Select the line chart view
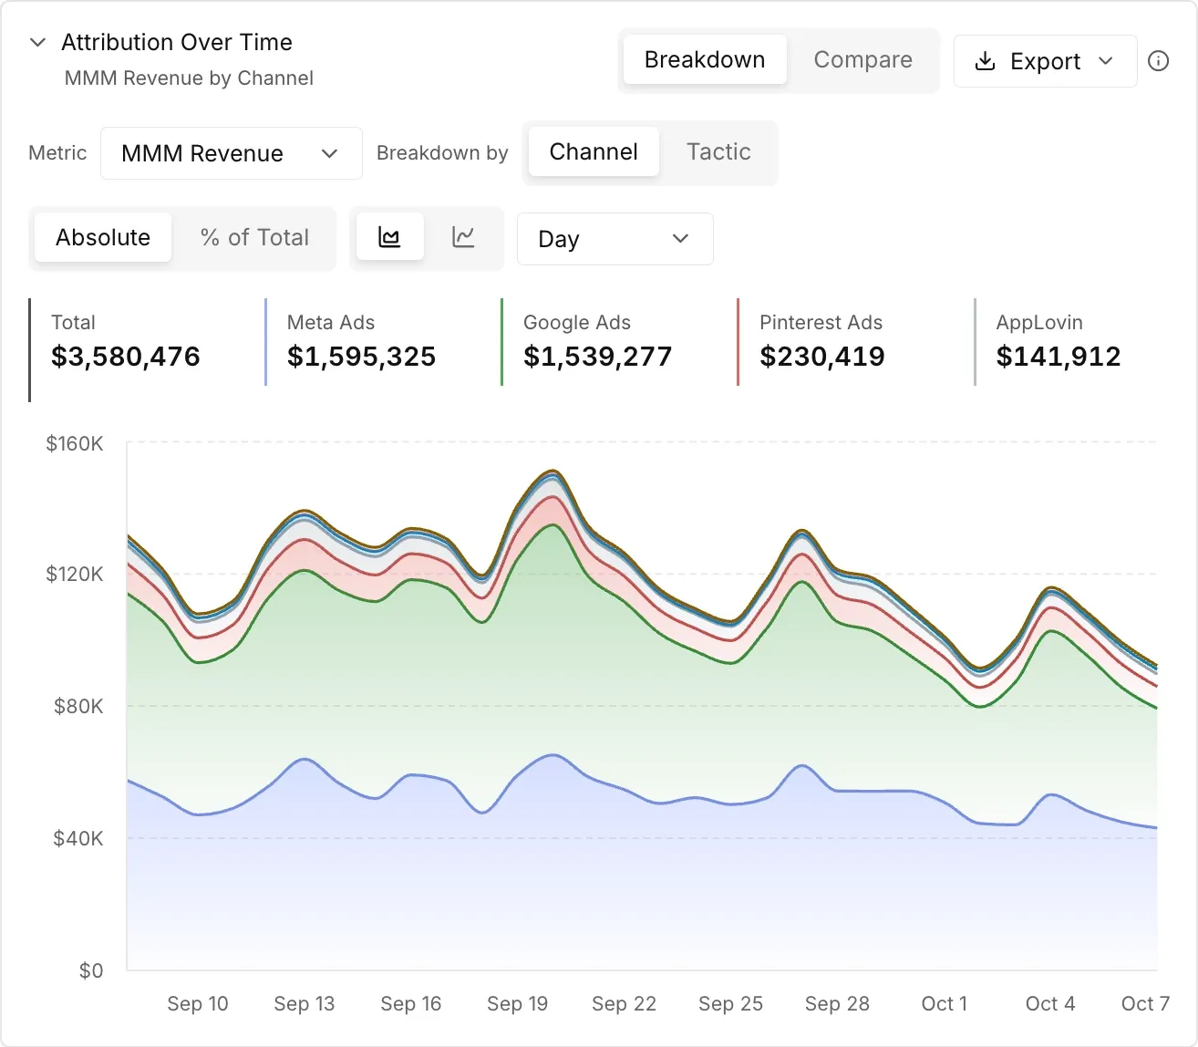 click(x=463, y=237)
